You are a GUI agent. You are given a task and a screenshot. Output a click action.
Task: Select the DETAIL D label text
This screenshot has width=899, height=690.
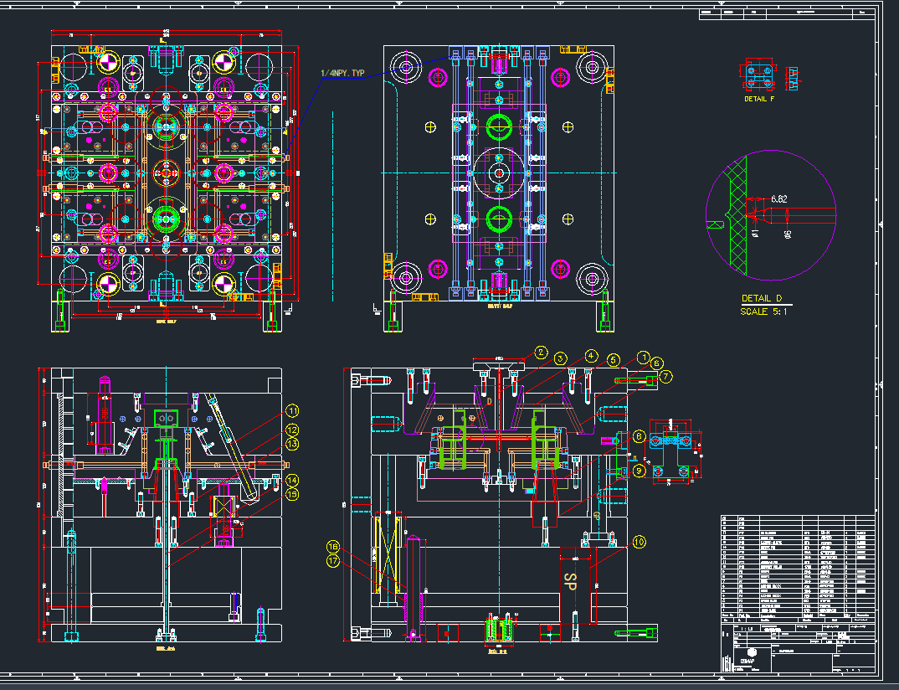coord(761,298)
